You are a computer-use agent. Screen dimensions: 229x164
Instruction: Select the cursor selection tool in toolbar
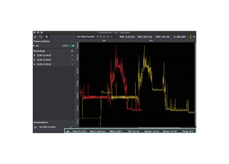pyautogui.click(x=35, y=37)
